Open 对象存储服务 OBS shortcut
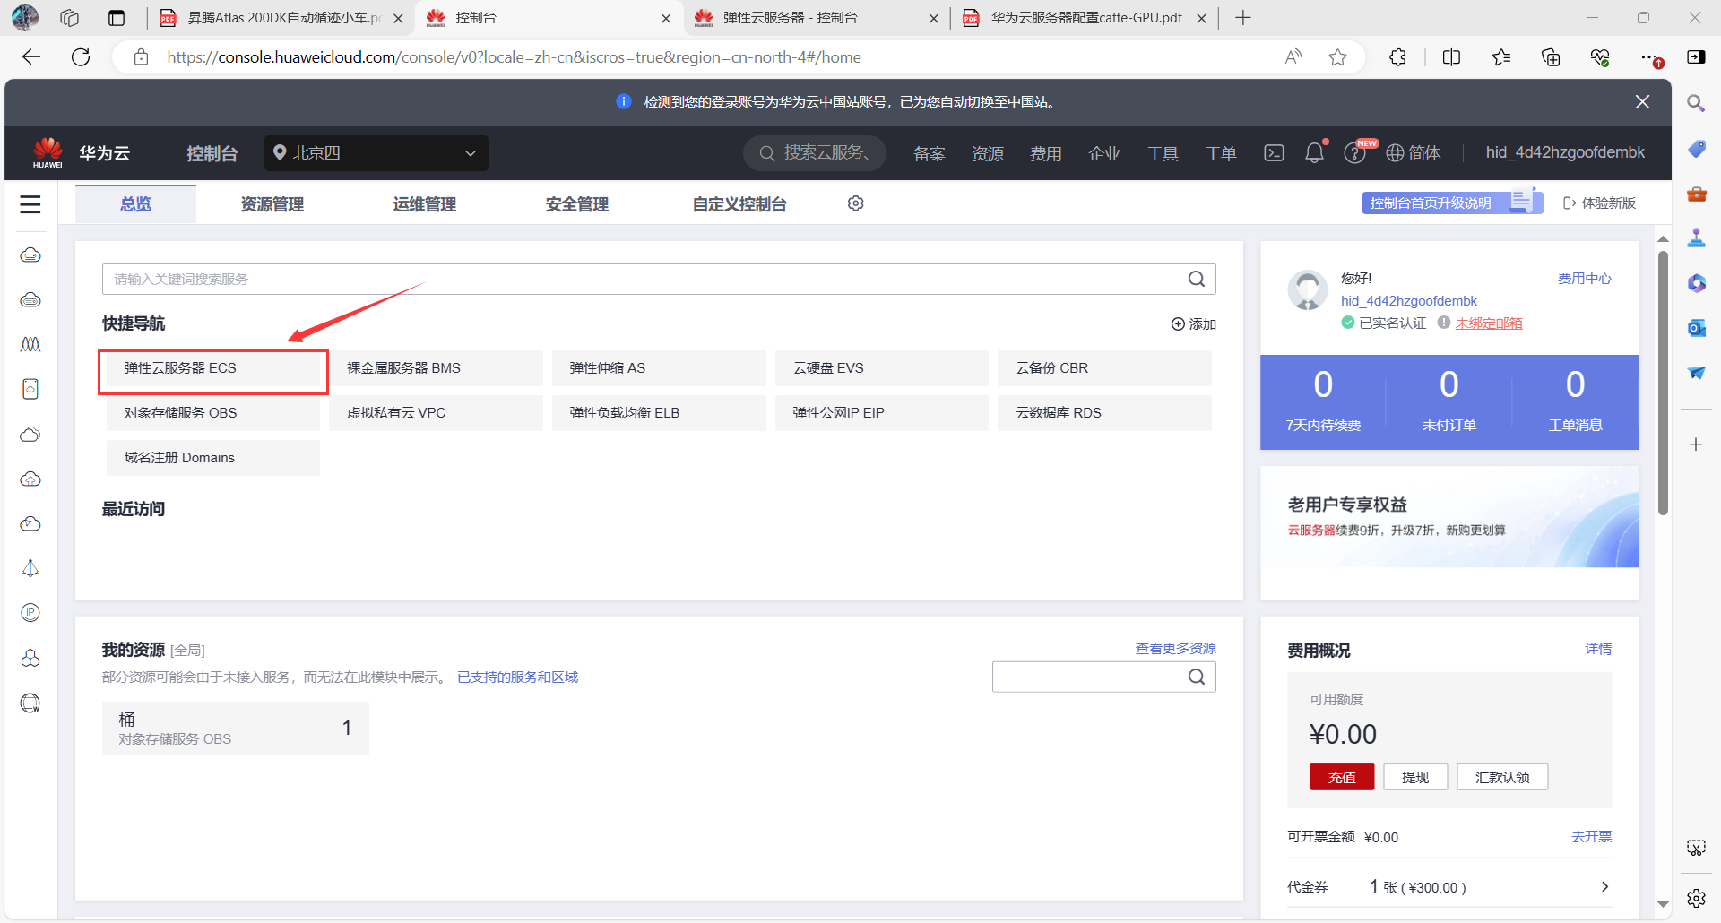 pos(213,413)
